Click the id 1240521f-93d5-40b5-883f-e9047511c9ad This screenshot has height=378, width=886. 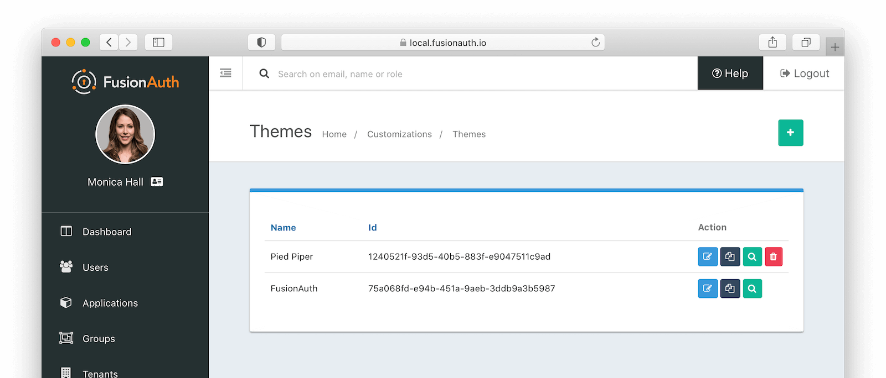(459, 256)
